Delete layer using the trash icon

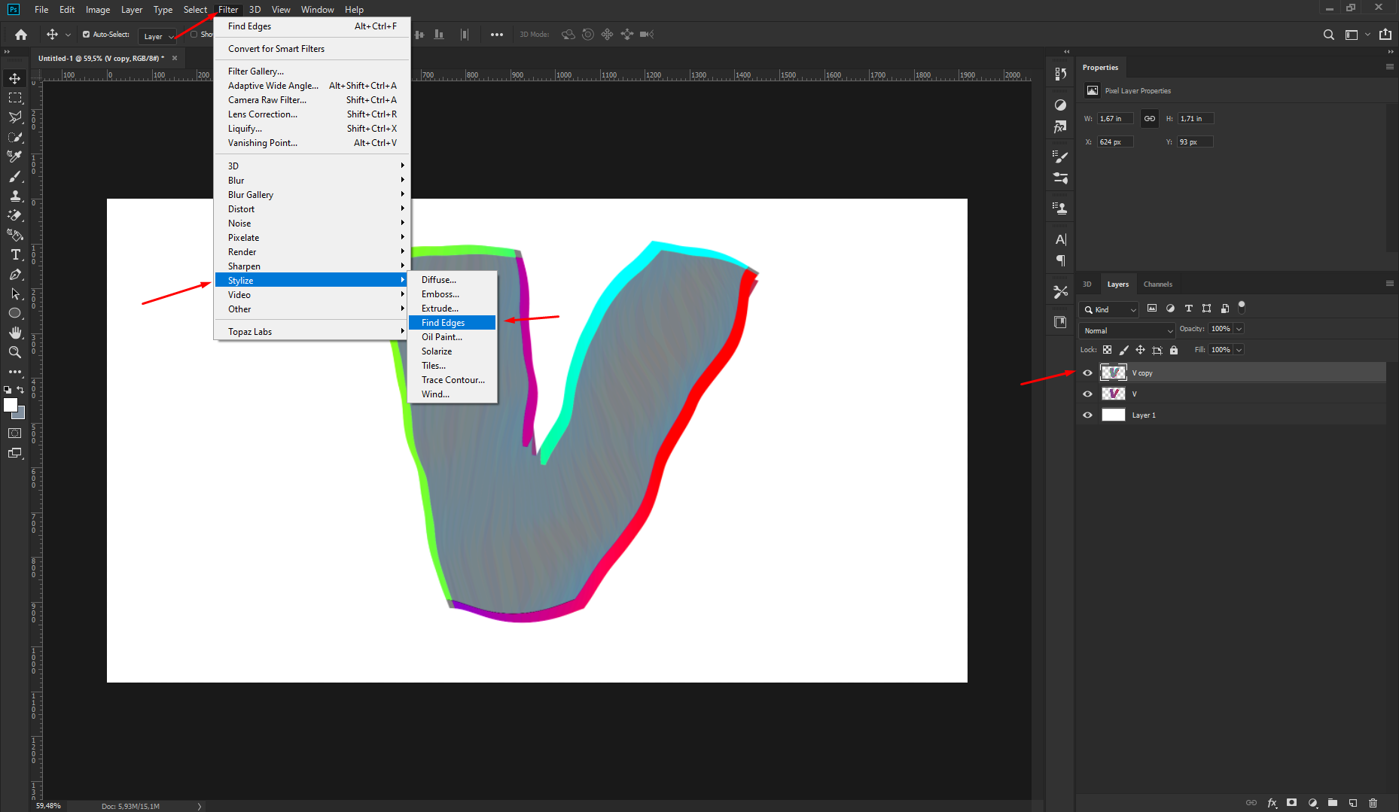pos(1373,802)
